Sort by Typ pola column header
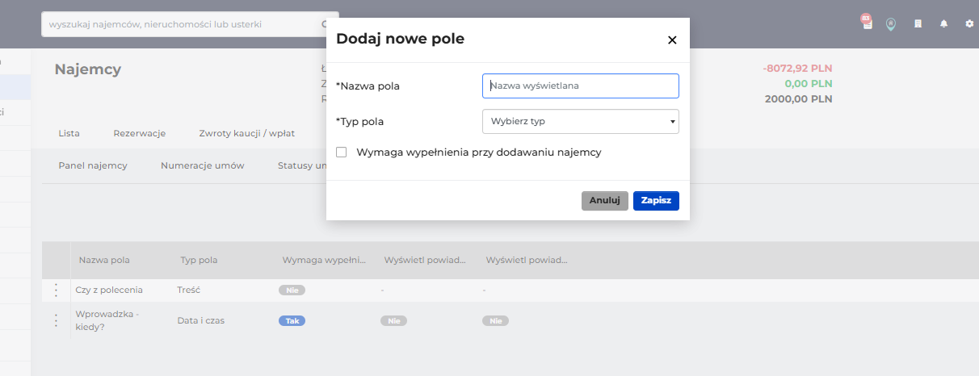Screen dimensions: 979x376 [x=199, y=260]
